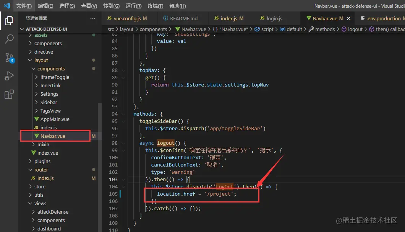Expand the InnerLink folder
Screen dimensions: 405x232
coord(50,85)
